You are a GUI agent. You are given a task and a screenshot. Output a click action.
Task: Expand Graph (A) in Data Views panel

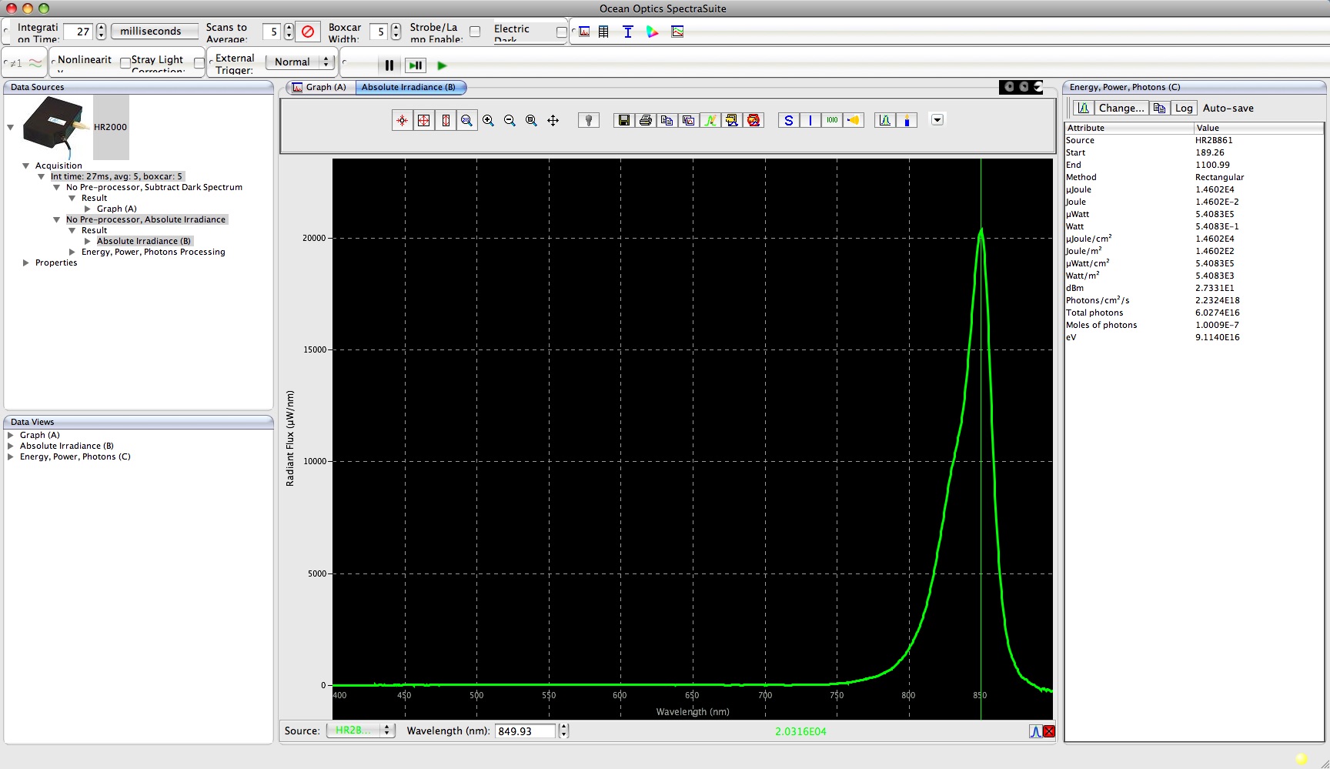(x=11, y=435)
